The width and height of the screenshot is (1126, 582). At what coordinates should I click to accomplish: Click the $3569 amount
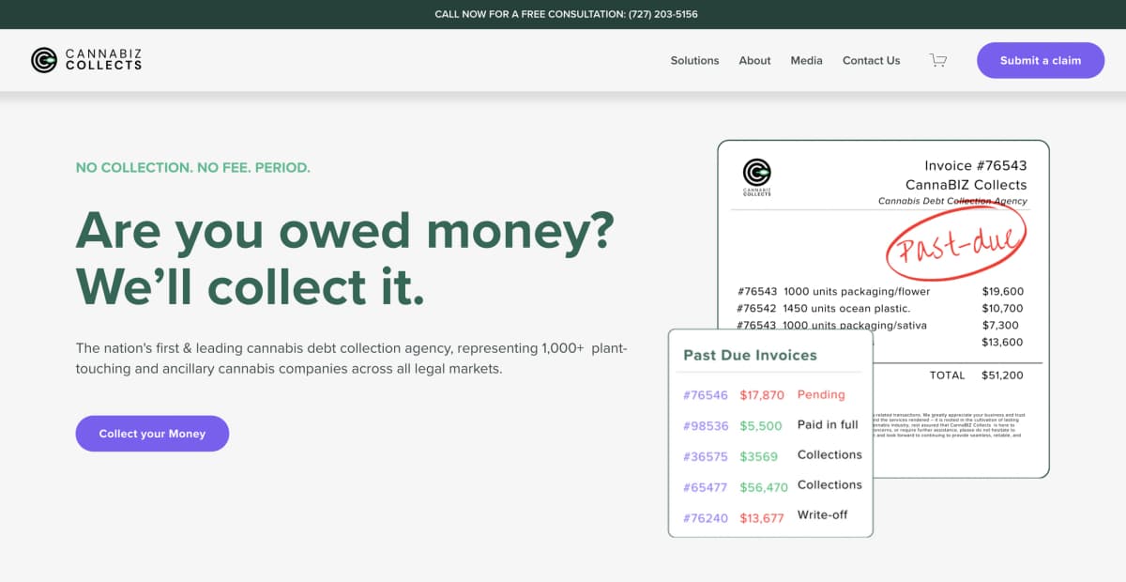(x=758, y=456)
